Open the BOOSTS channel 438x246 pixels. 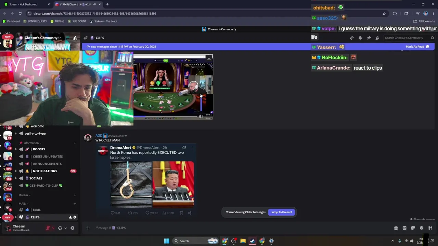47,149
